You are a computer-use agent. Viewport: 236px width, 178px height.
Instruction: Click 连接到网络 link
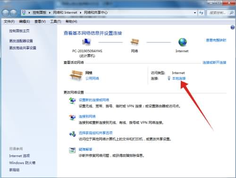click(x=87, y=116)
